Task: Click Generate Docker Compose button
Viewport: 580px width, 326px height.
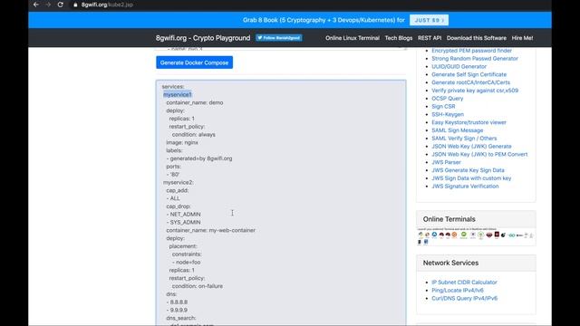Action: click(x=194, y=62)
